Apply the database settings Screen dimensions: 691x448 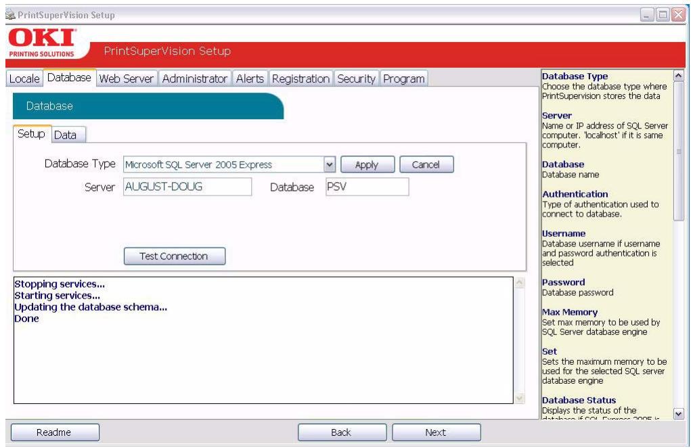pos(367,164)
